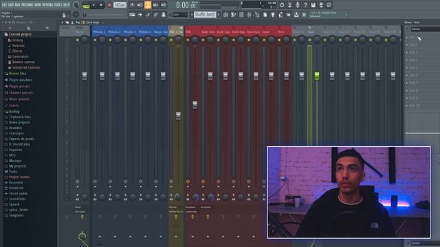Open the Line snap dropdown
This screenshot has height=247, width=440.
coord(179,14)
